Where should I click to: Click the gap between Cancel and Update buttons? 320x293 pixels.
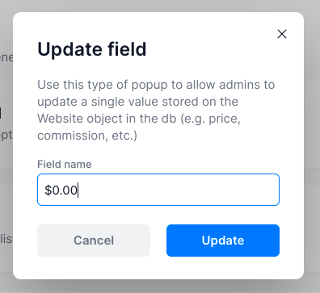pos(158,241)
